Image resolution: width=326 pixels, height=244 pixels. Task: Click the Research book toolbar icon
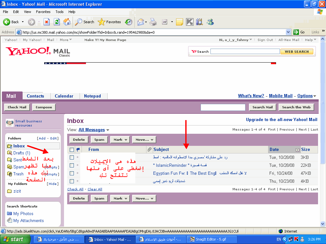coord(199,22)
